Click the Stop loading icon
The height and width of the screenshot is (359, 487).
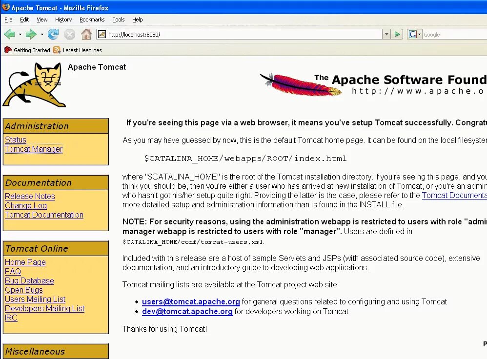[x=70, y=34]
